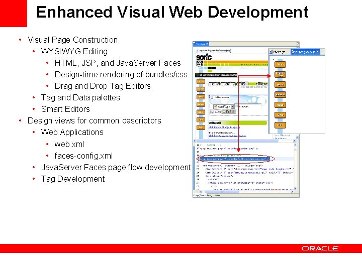Select jsp:include label box above sonic logo
The height and width of the screenshot is (271, 362).
(213, 51)
